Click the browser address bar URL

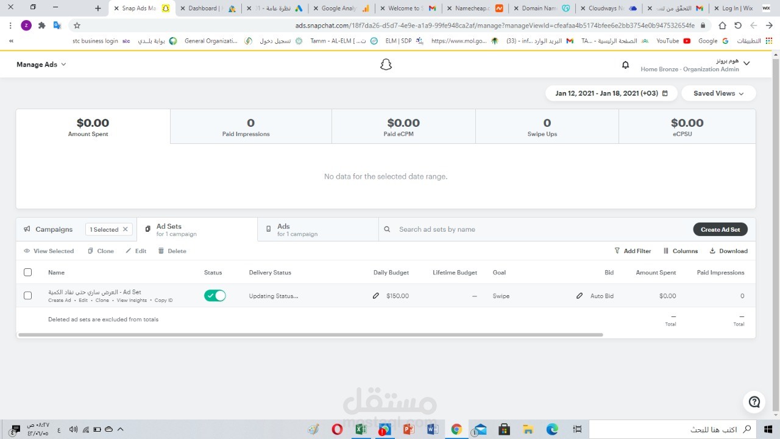(x=495, y=26)
